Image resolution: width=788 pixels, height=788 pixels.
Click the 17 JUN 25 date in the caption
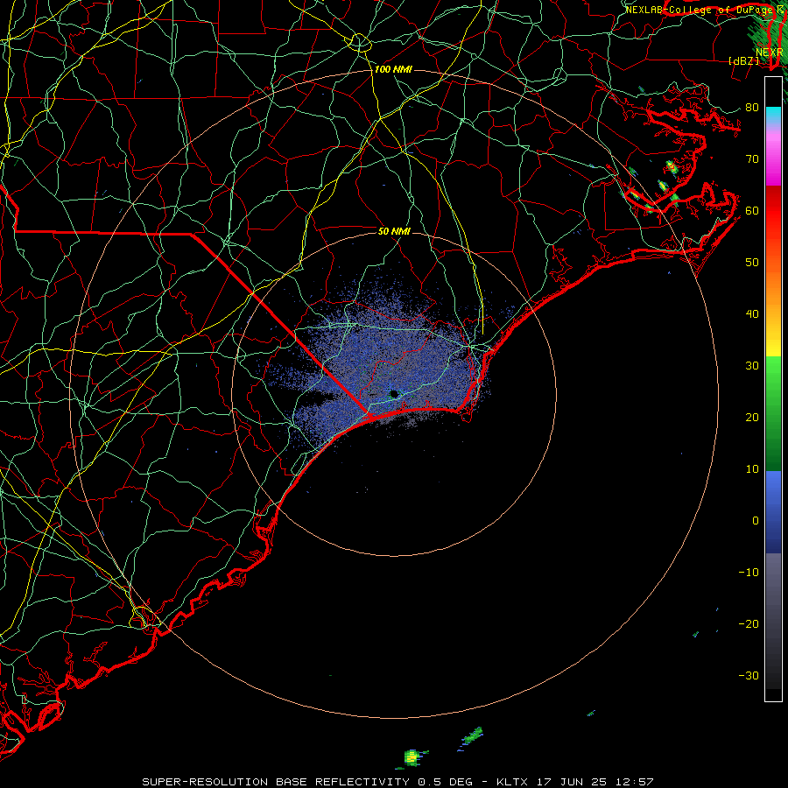tap(572, 782)
